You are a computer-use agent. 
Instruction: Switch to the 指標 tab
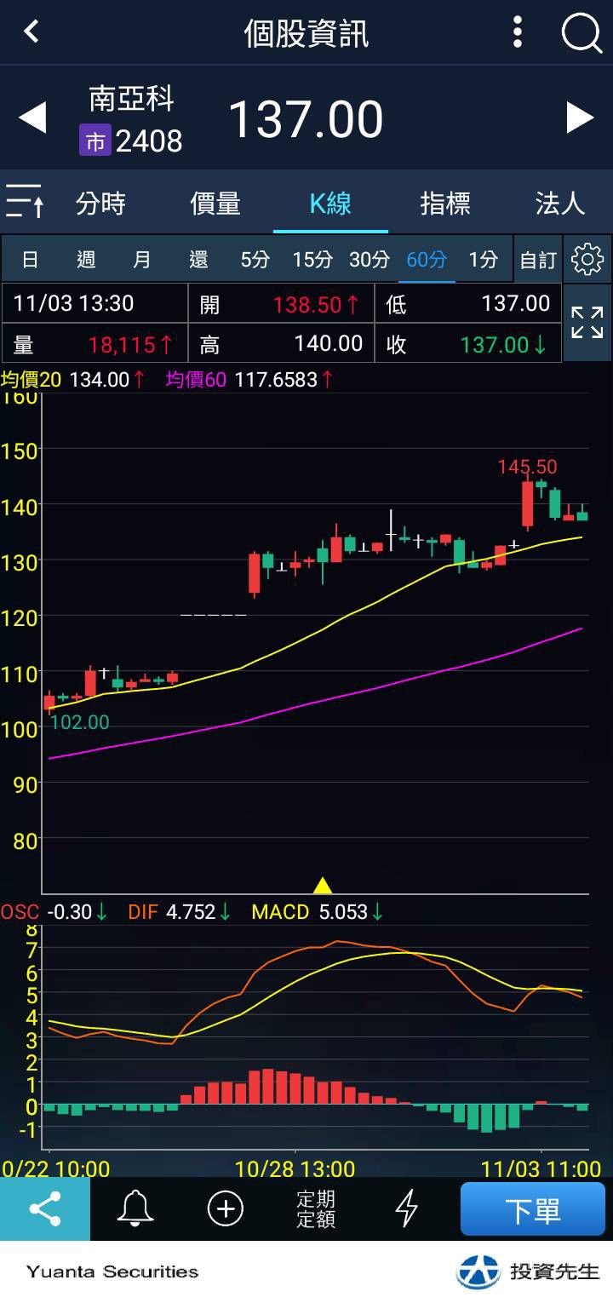click(445, 204)
